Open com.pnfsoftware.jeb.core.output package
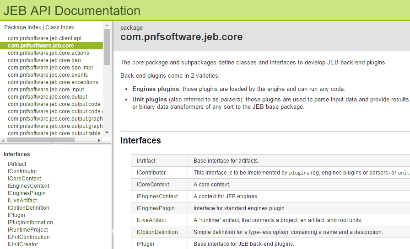The height and width of the screenshot is (249, 410). pyautogui.click(x=47, y=97)
